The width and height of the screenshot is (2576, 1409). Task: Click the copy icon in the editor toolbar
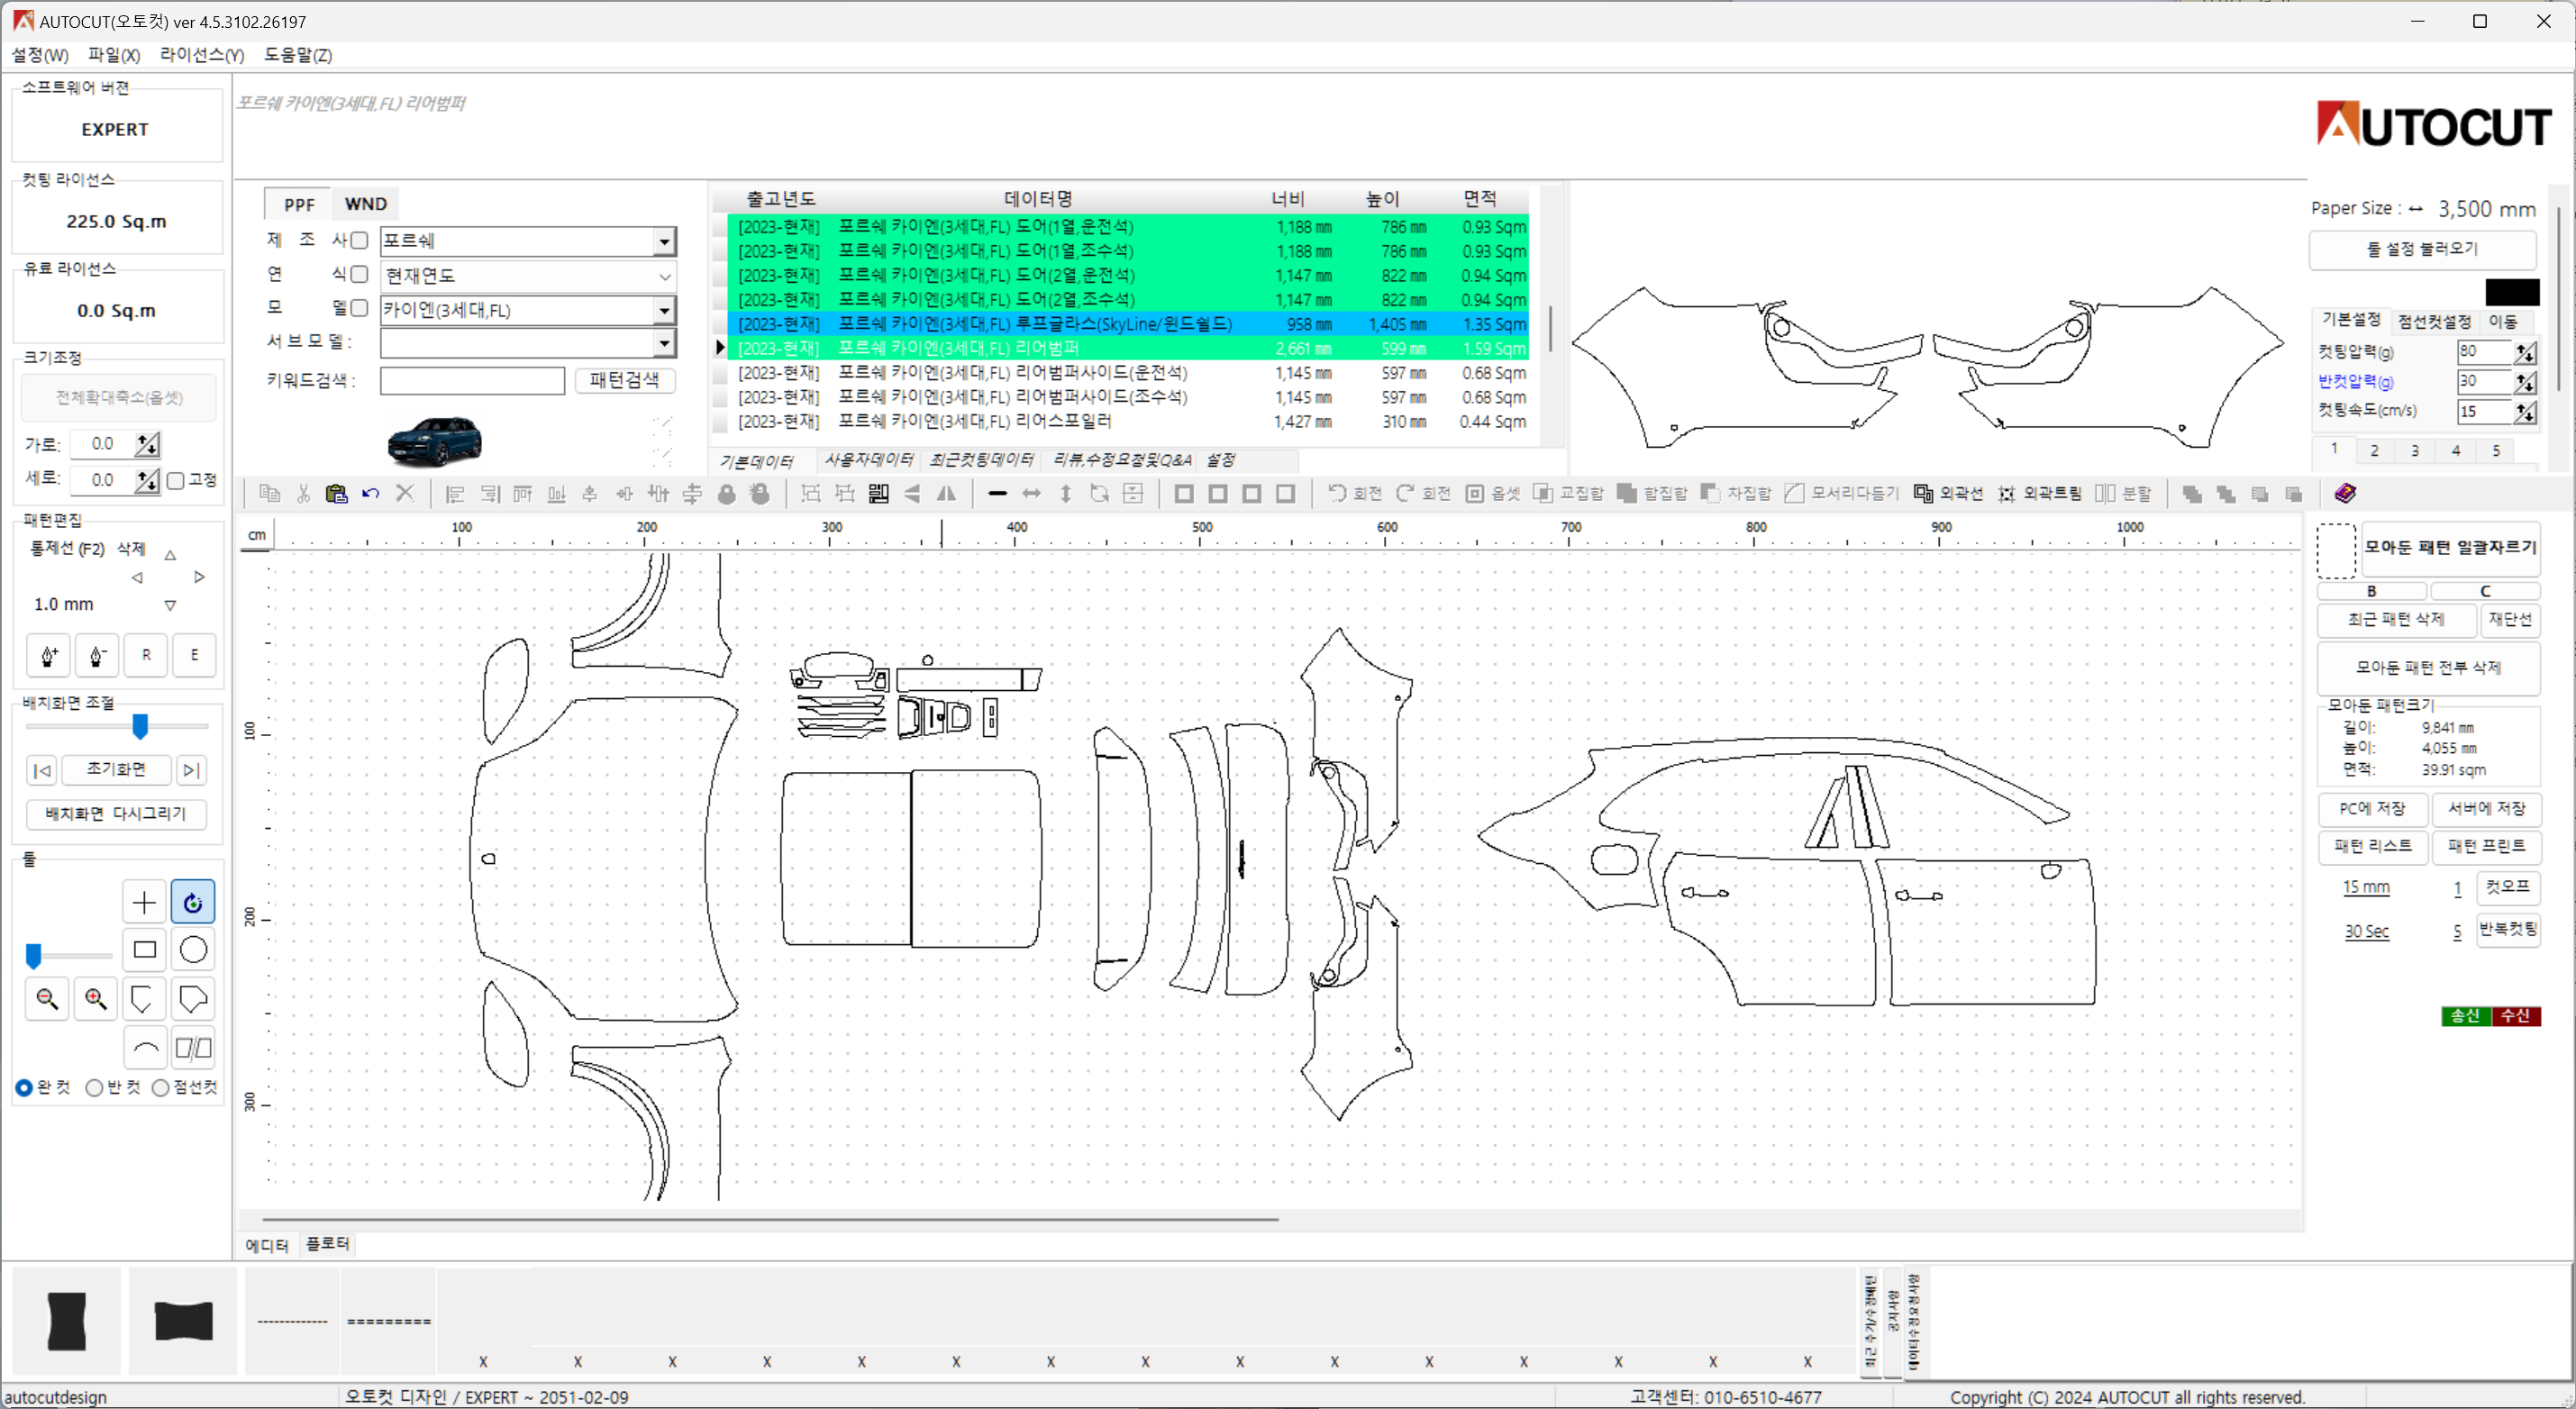point(269,493)
